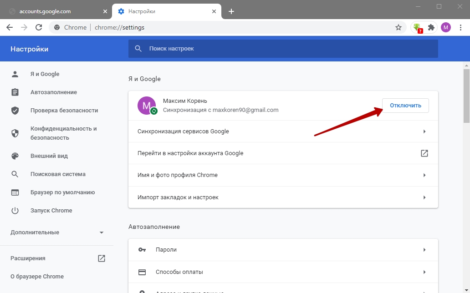Expand the Дополнительные section
470x293 pixels.
pyautogui.click(x=57, y=232)
